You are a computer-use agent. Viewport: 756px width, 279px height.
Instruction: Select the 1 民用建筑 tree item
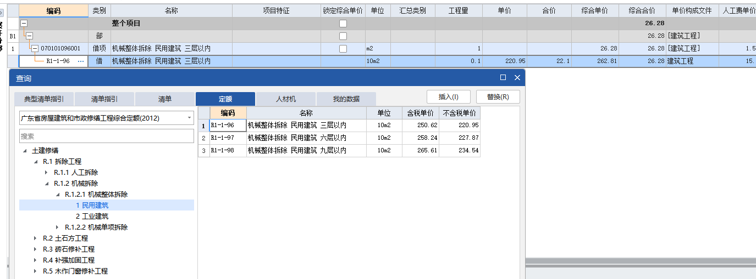tap(92, 206)
